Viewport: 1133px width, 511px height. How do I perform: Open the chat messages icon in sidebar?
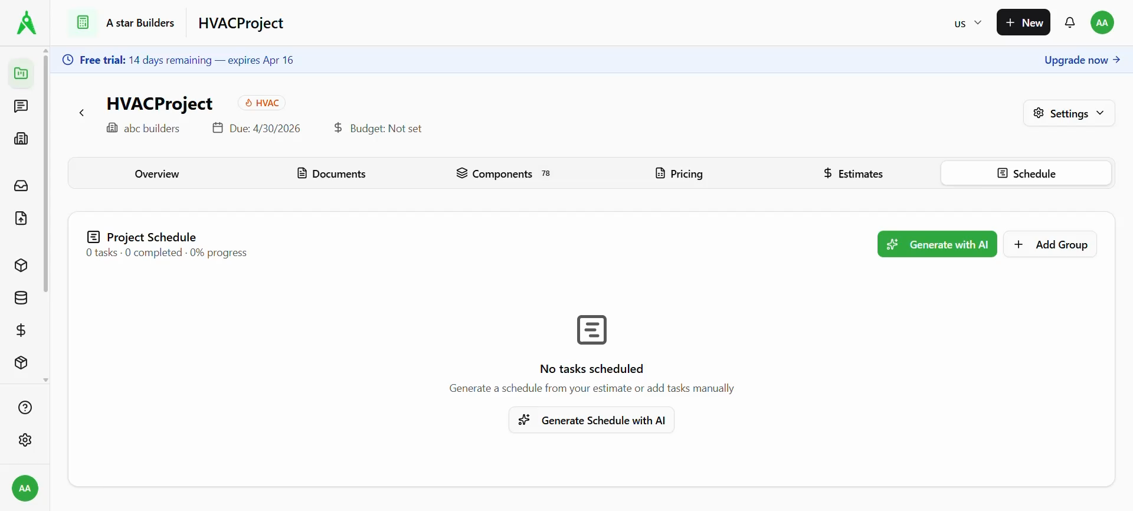pos(21,106)
